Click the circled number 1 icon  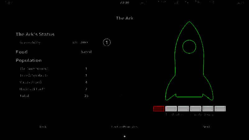coord(107,42)
